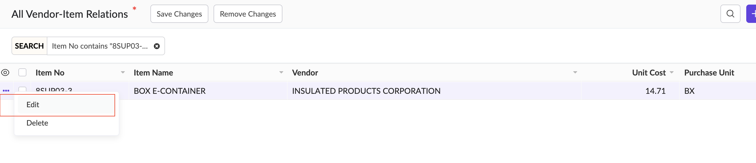Open the Unit Cost column dropdown arrow
Image resolution: width=756 pixels, height=163 pixels.
coord(672,72)
